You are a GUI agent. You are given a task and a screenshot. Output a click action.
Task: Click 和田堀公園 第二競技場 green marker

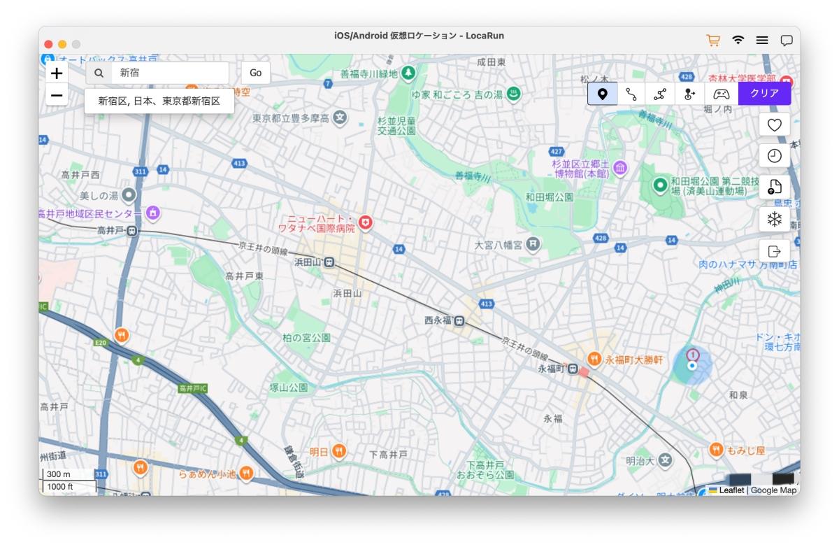tap(659, 185)
